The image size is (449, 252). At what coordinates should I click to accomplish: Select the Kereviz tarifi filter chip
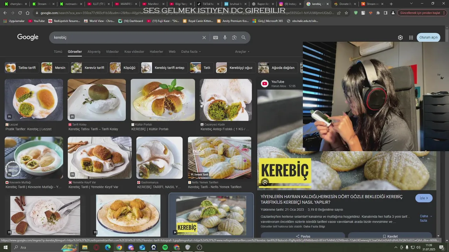(x=89, y=68)
